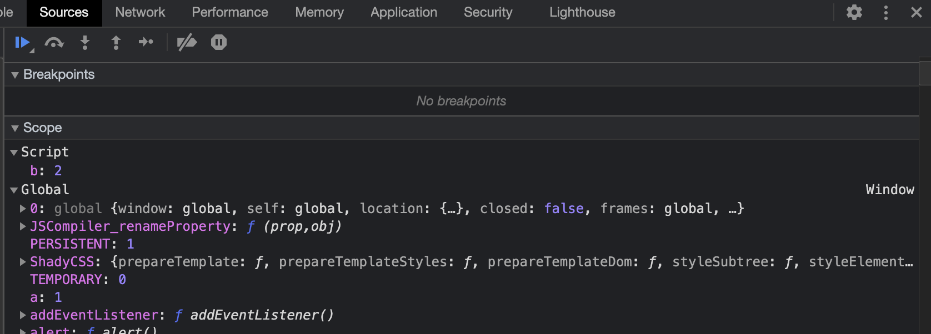The width and height of the screenshot is (931, 334).
Task: Click the Step button
Action: tap(146, 42)
